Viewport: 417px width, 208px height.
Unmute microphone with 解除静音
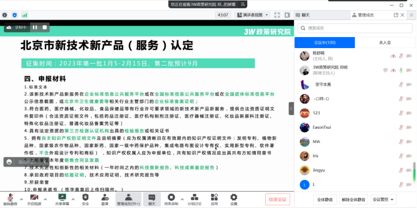click(x=11, y=199)
